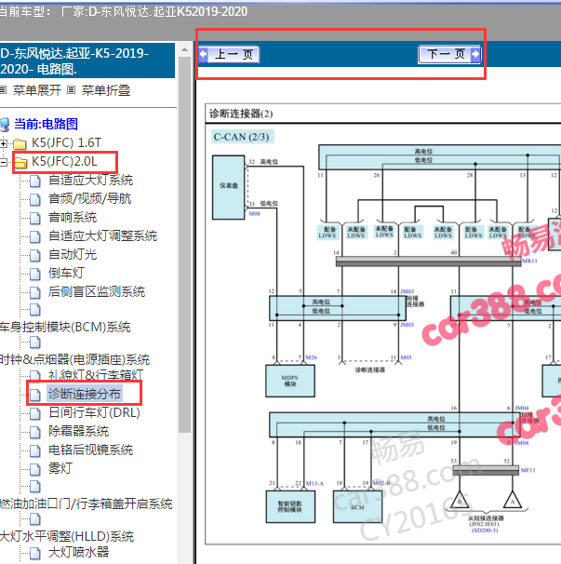Click the (SD200-3) reference link
The width and height of the screenshot is (561, 564).
coord(485,530)
